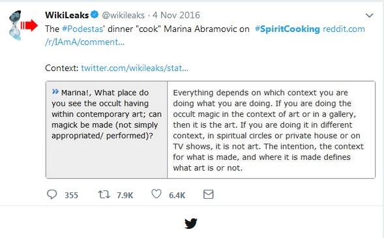Image resolution: width=384 pixels, height=238 pixels.
Task: Click the WikiLeaks display name
Action: (67, 15)
